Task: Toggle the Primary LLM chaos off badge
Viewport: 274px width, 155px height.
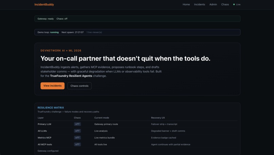Action: 77,124
